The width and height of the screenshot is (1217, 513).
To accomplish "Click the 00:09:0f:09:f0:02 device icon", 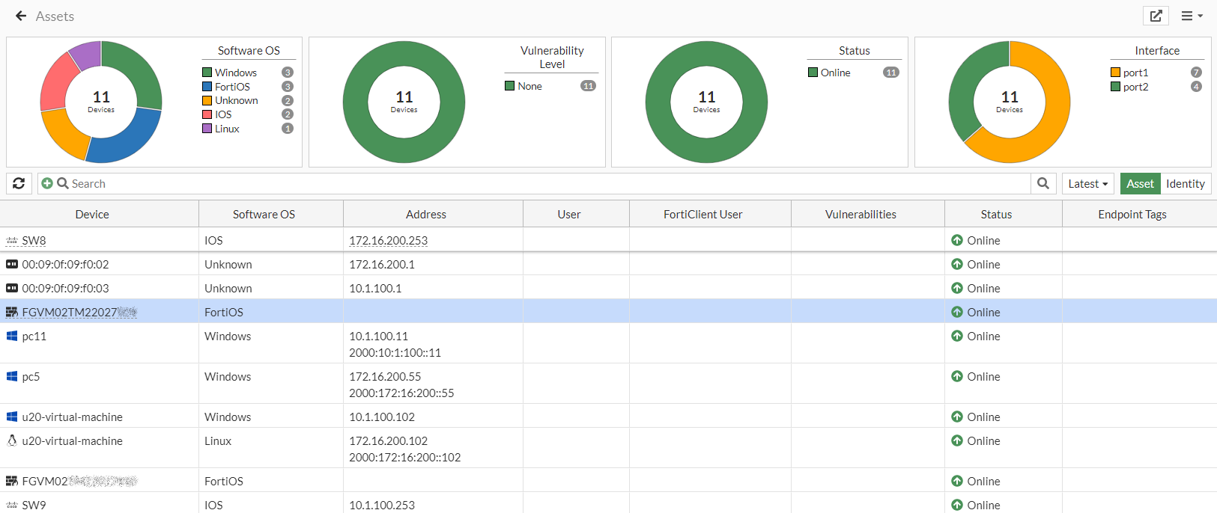I will 12,264.
